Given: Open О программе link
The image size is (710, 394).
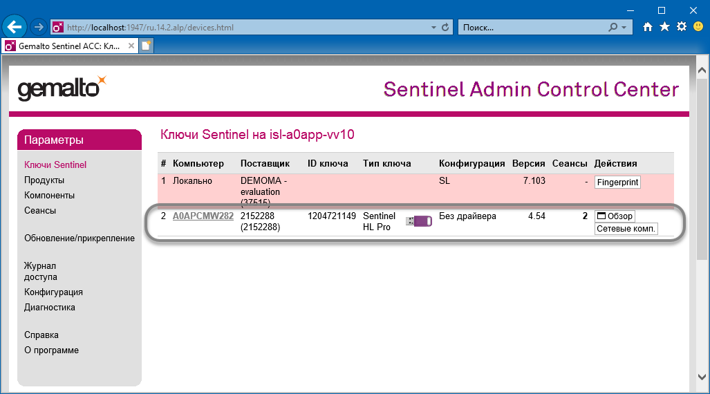Looking at the screenshot, I should click(52, 350).
